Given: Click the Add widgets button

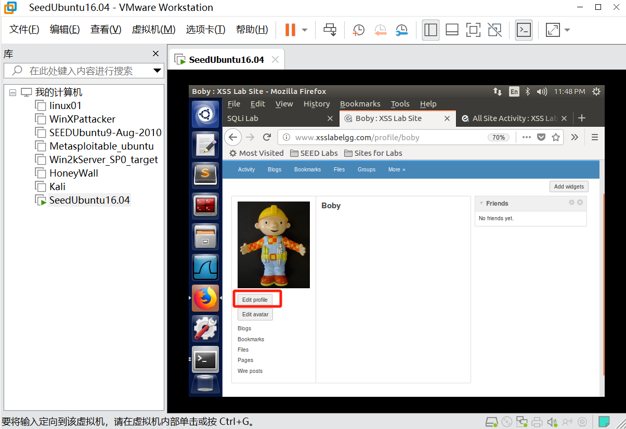Looking at the screenshot, I should [x=569, y=186].
